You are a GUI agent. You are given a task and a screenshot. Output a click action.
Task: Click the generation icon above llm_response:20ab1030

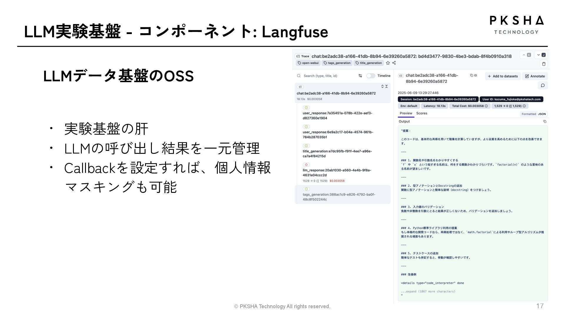coord(306,165)
